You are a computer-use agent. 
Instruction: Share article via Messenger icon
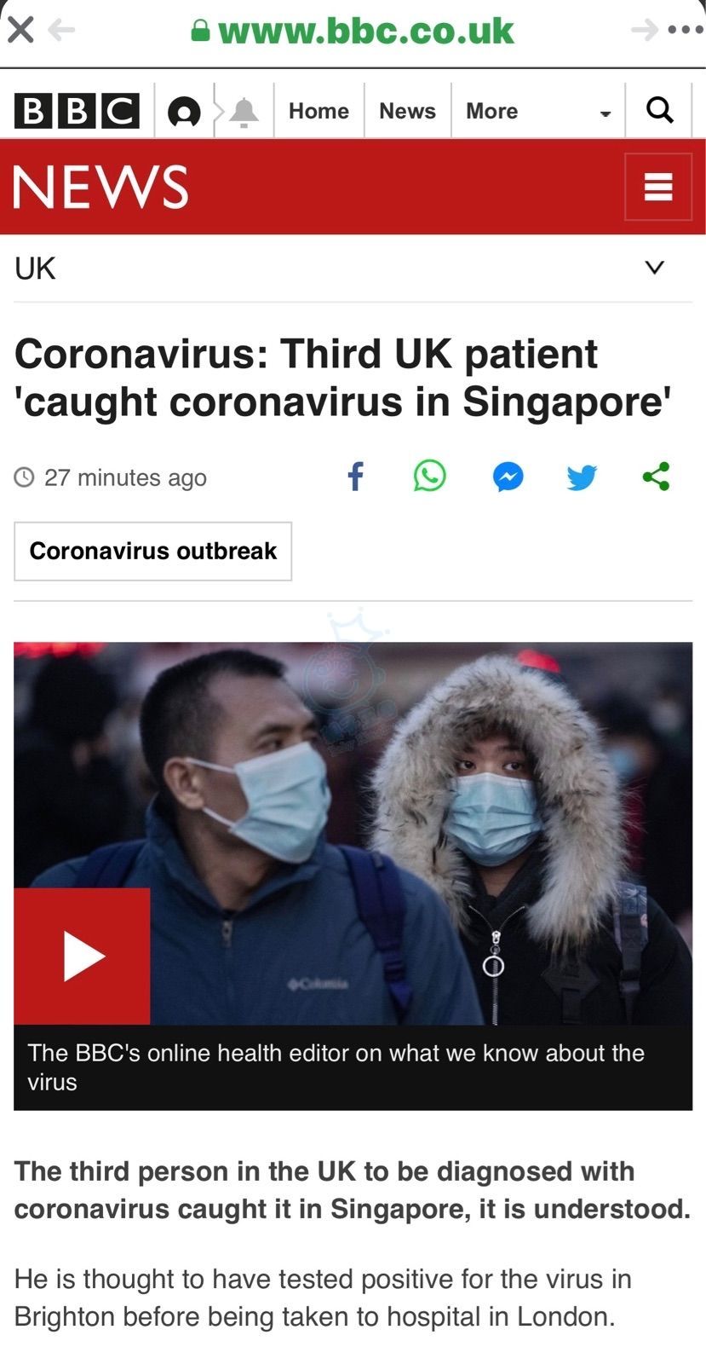[x=508, y=477]
